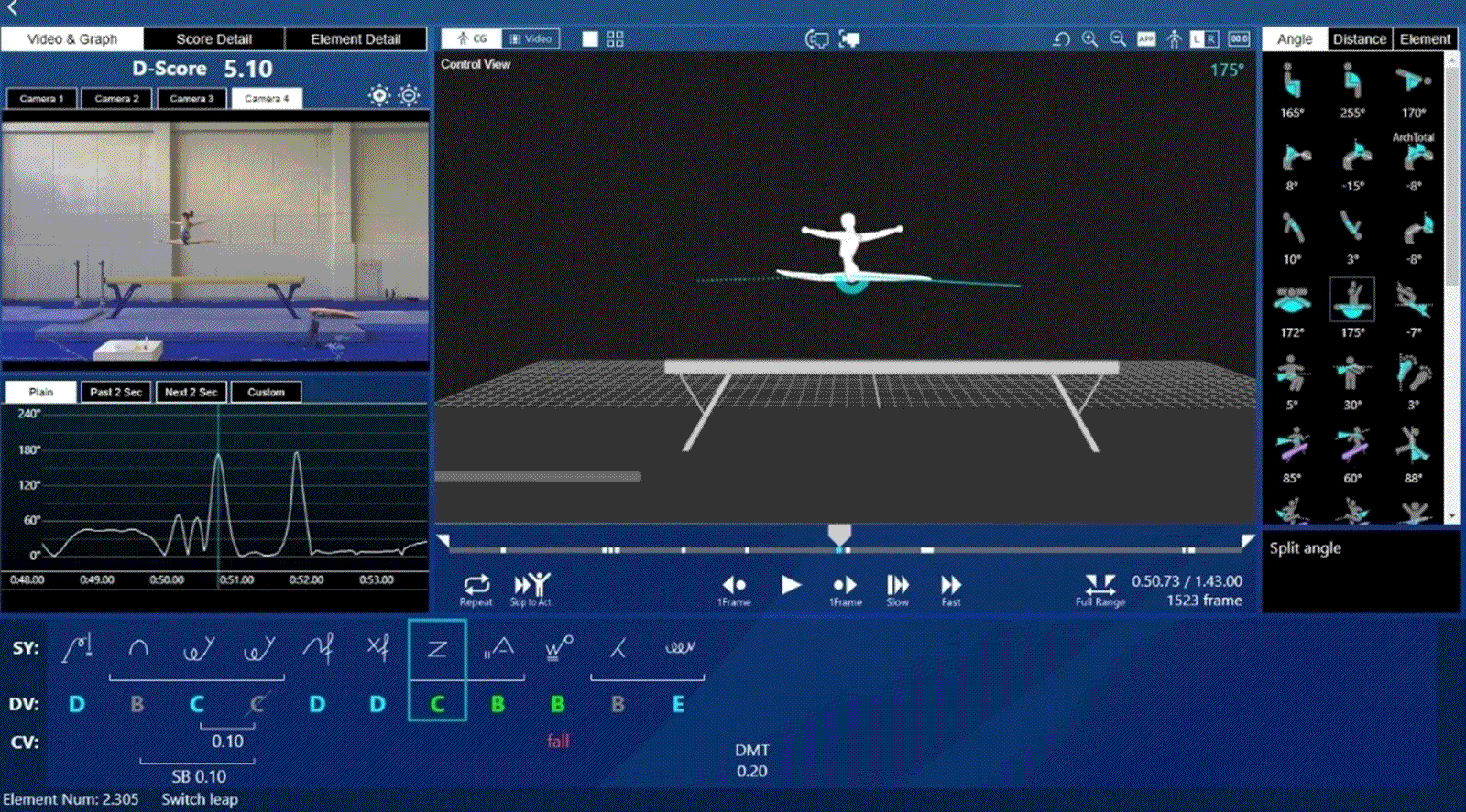Click the Fast playback button

pyautogui.click(x=951, y=590)
